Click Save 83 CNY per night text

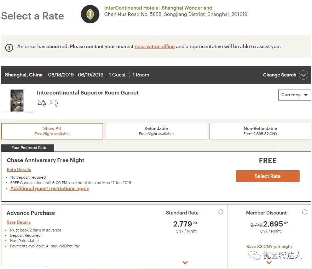pyautogui.click(x=269, y=247)
